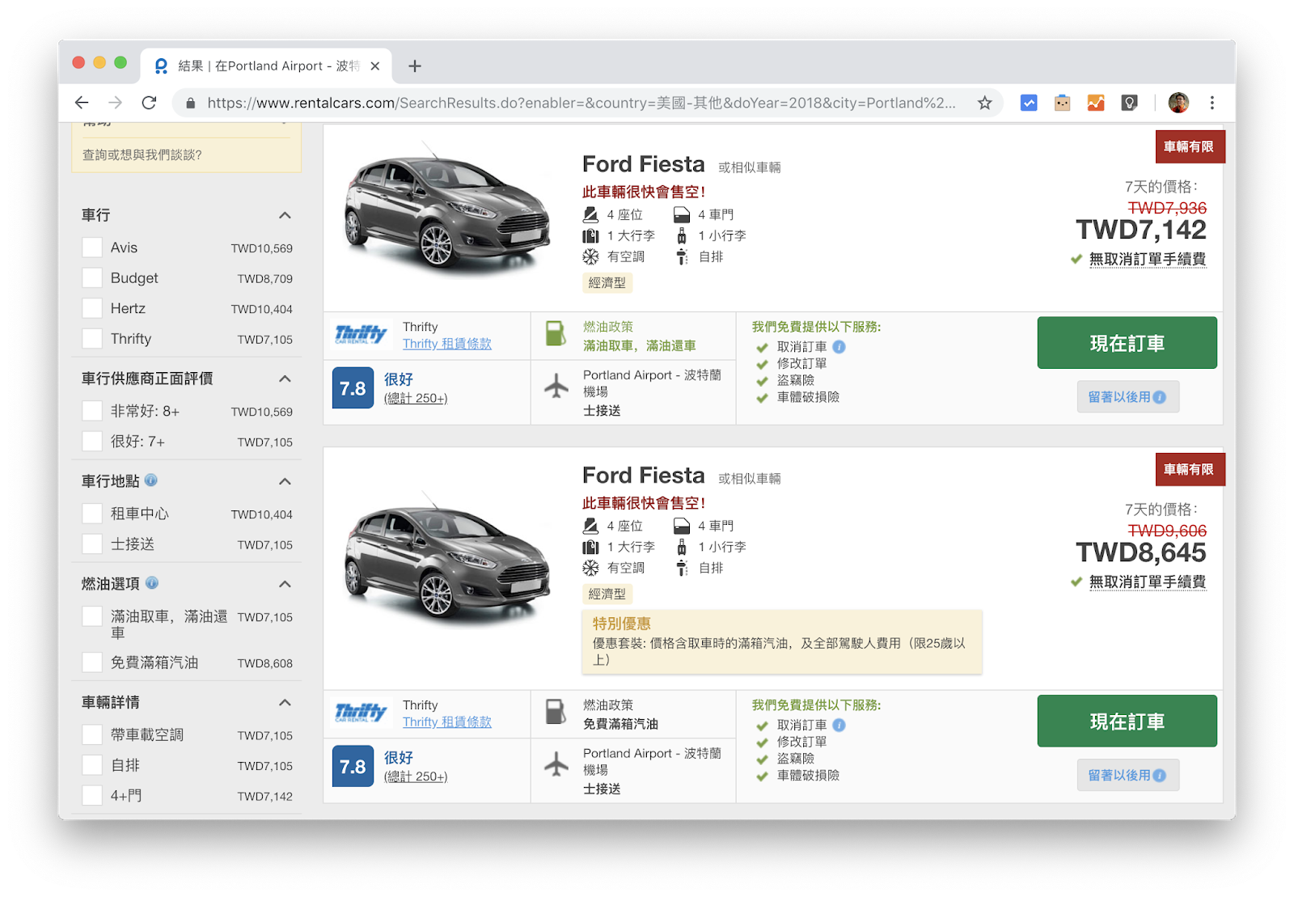Click the dark fuel pump icon for 免費滿箱汽油

(556, 712)
